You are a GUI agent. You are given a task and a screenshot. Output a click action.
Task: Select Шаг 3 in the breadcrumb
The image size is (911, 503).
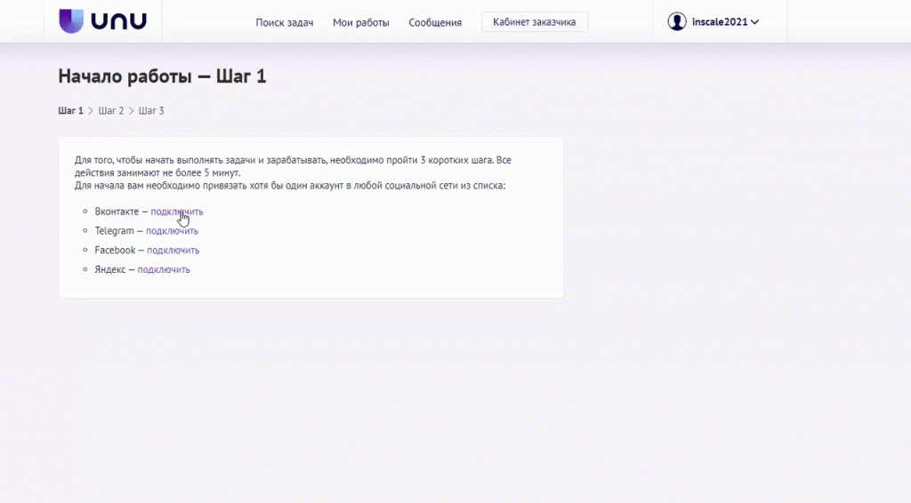[151, 111]
